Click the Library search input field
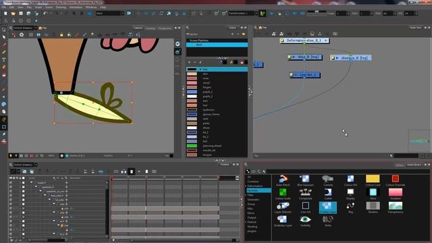This screenshot has width=432, height=243. click(x=348, y=171)
